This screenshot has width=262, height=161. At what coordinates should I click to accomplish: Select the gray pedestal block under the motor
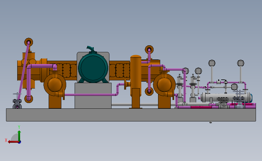pyautogui.click(x=93, y=96)
